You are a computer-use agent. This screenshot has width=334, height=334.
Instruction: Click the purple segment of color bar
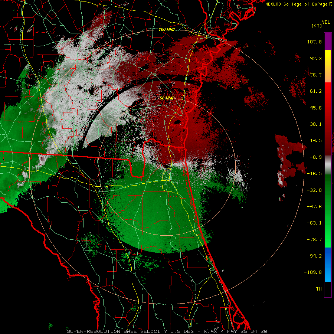click(x=328, y=41)
